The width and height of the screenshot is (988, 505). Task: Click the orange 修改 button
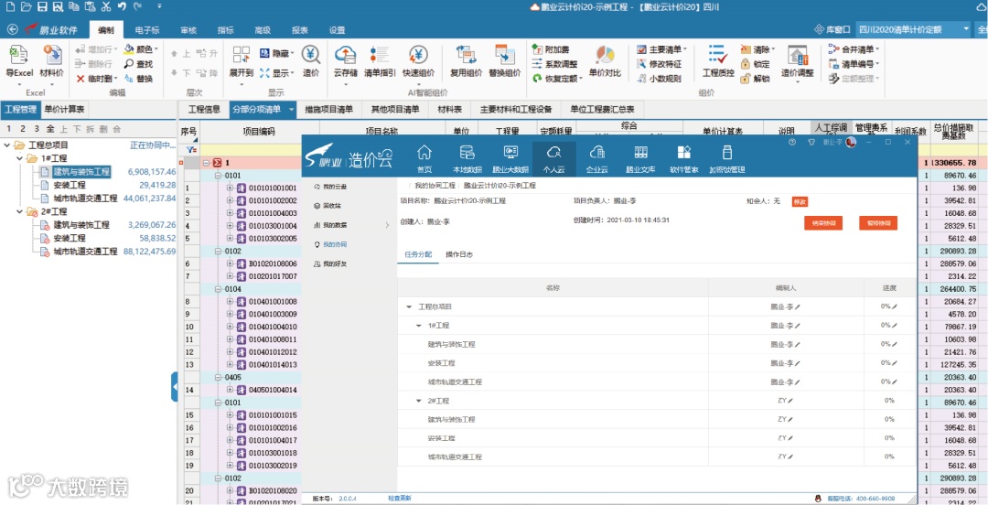point(800,202)
